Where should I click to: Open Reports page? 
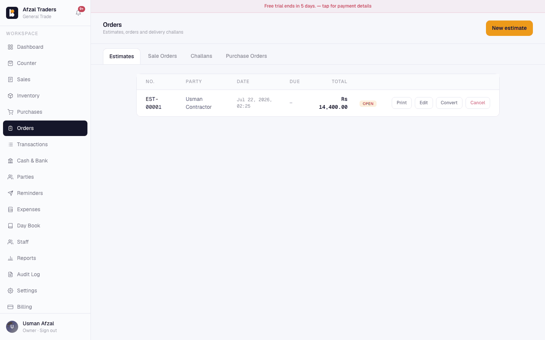tap(45, 258)
